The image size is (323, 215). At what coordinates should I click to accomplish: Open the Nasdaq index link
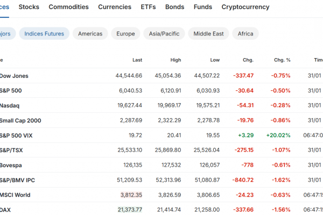point(10,105)
